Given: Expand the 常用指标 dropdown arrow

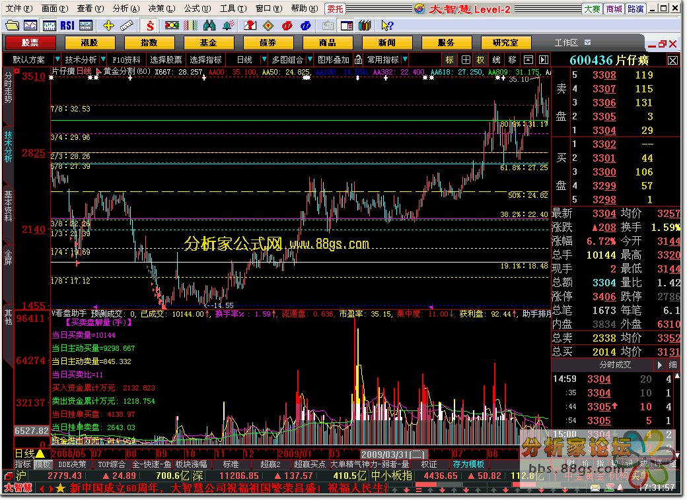Looking at the screenshot, I should (x=405, y=59).
